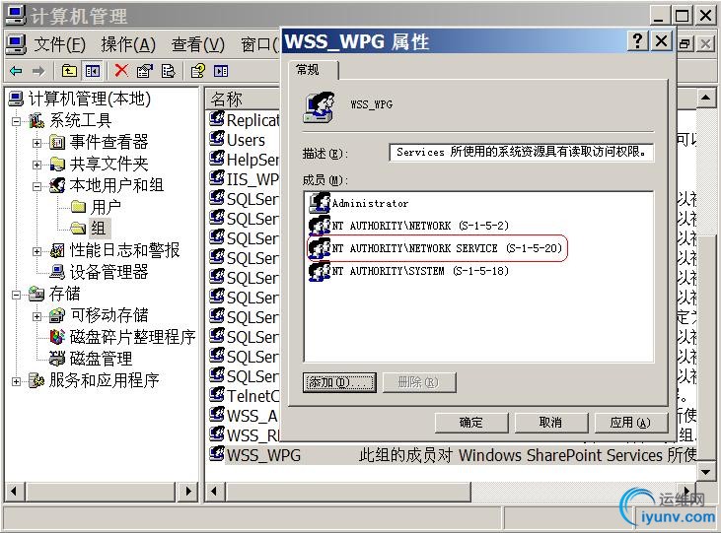Click the Back arrow toolbar icon

tap(17, 71)
